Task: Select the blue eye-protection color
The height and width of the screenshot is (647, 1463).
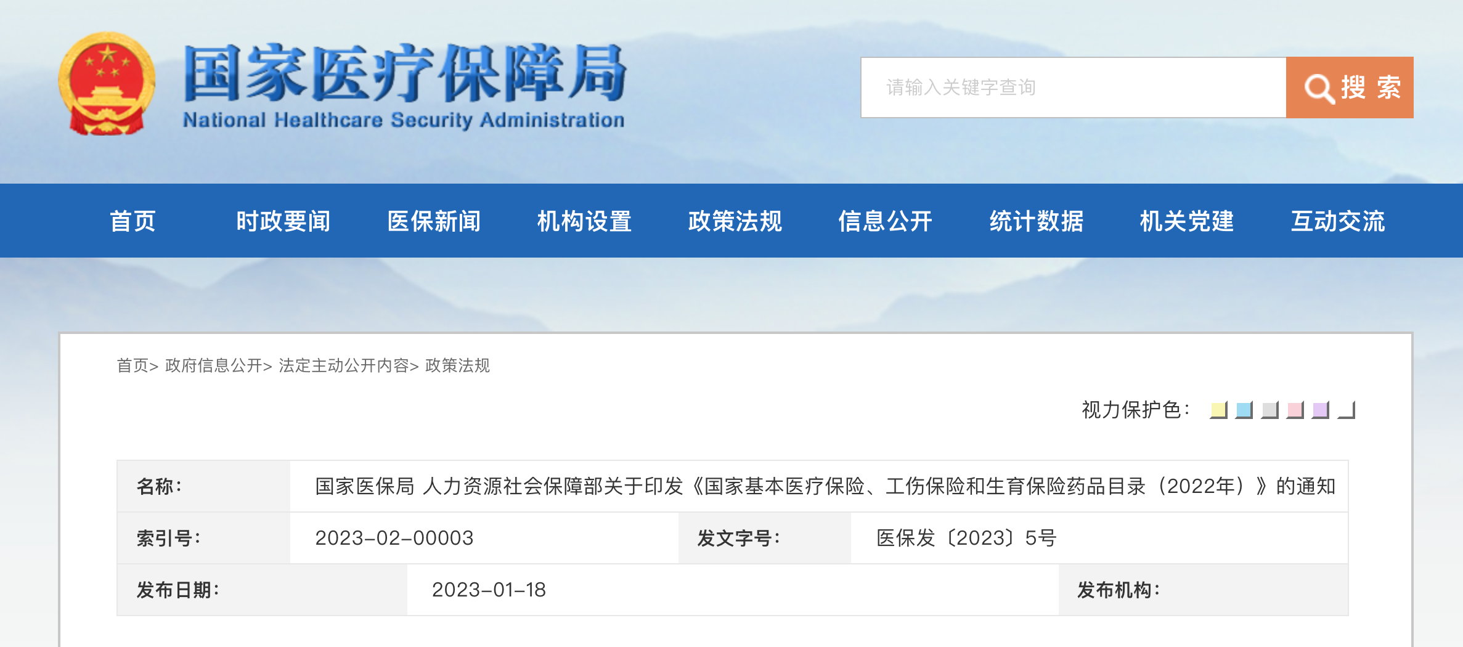Action: coord(1244,410)
